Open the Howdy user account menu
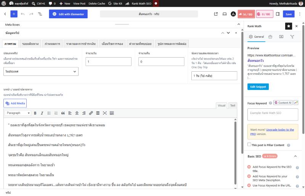 286,3
